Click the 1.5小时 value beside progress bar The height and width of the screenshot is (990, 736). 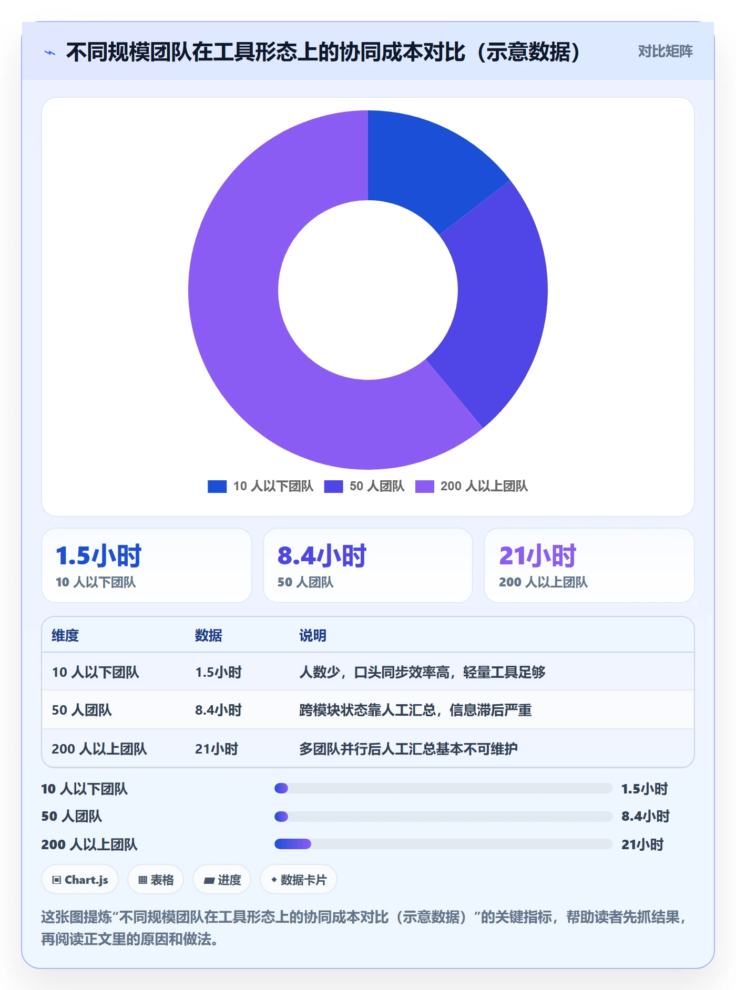(x=645, y=789)
